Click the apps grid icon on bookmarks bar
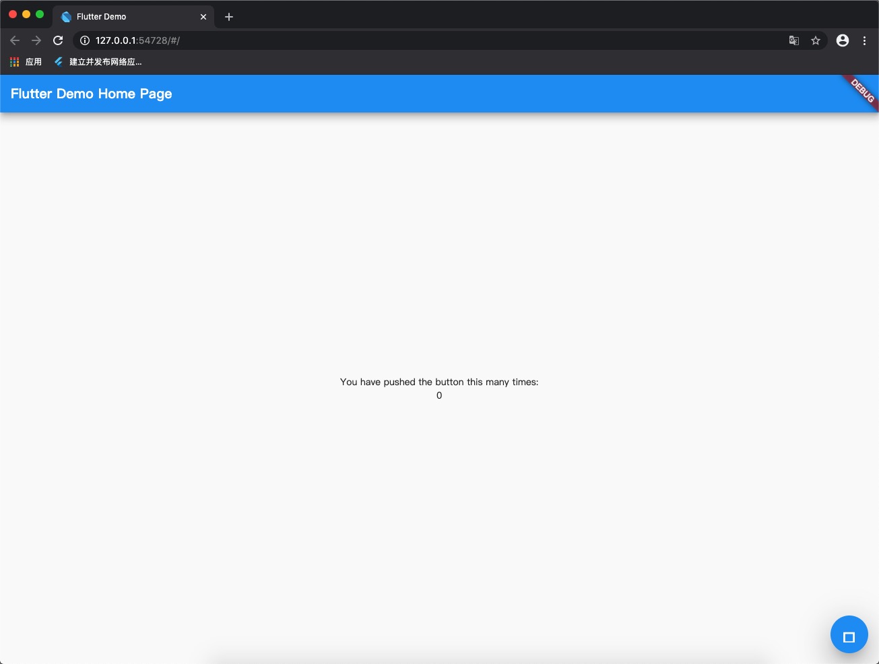 [14, 61]
